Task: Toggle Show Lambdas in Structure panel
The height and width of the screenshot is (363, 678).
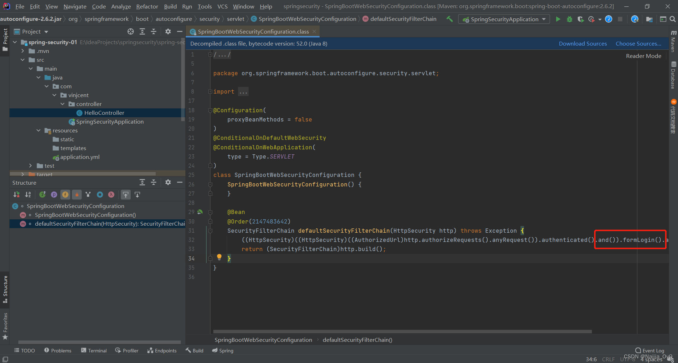Action: (111, 195)
